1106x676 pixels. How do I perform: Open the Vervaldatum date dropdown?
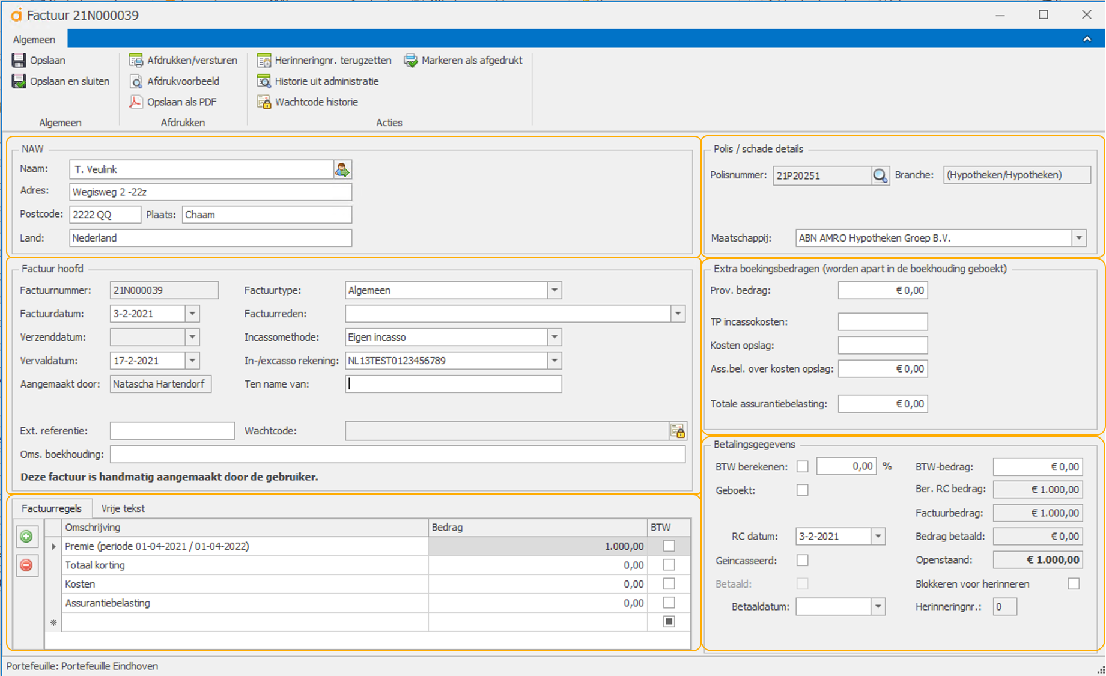192,361
